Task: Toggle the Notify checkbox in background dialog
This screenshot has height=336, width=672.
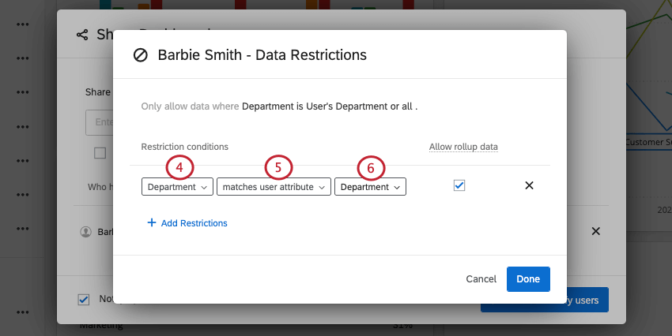Action: (x=84, y=300)
